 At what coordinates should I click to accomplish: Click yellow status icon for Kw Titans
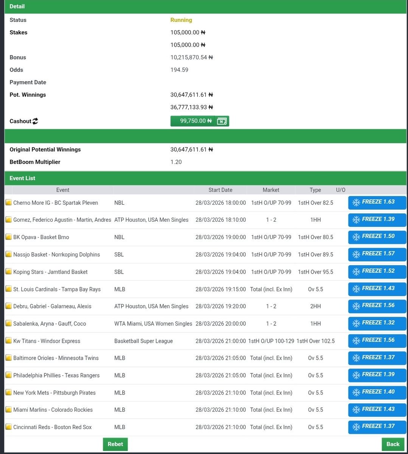(x=8, y=341)
